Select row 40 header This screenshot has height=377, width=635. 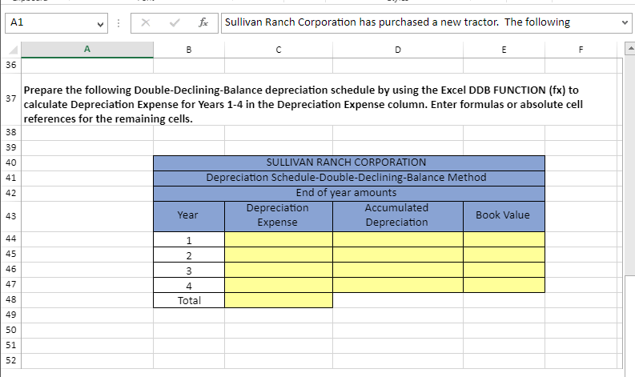click(x=11, y=162)
